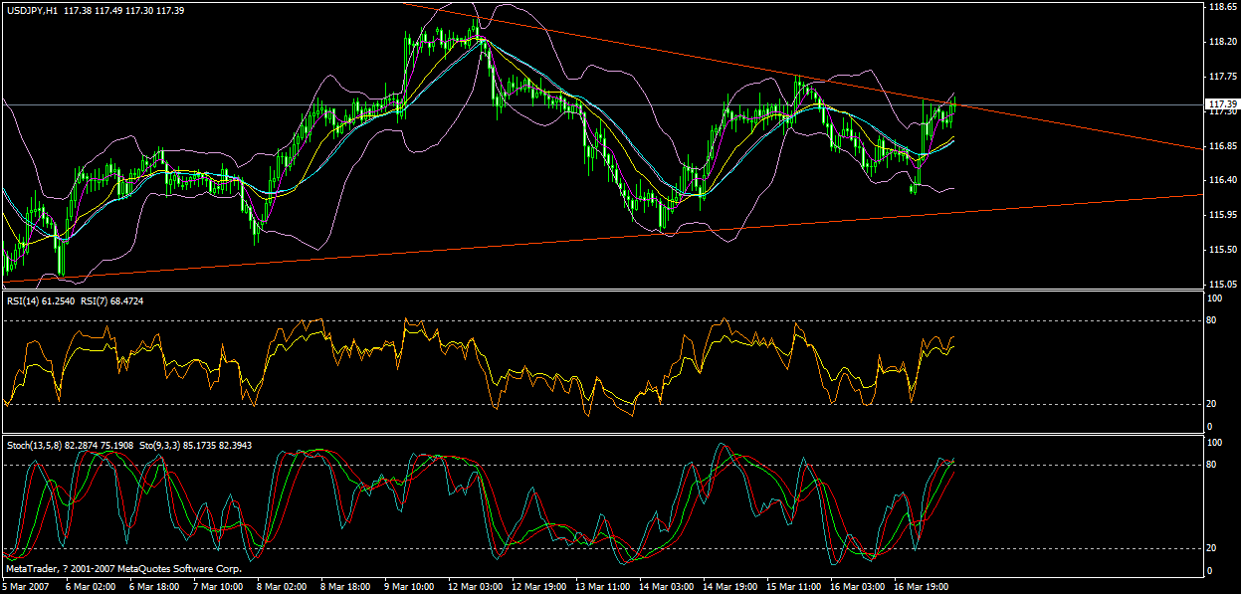Screen dimensions: 1241x594
Task: Click the 80 level in RSI scale
Action: tap(1212, 320)
